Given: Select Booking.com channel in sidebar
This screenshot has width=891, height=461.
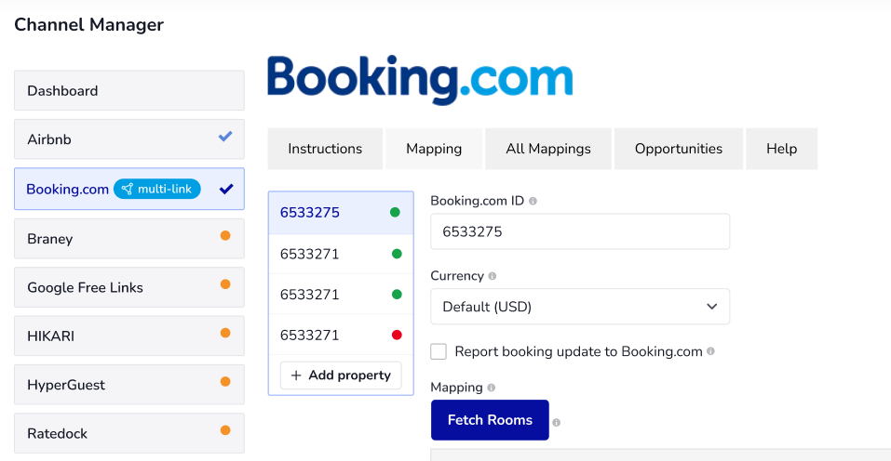Looking at the screenshot, I should [129, 189].
